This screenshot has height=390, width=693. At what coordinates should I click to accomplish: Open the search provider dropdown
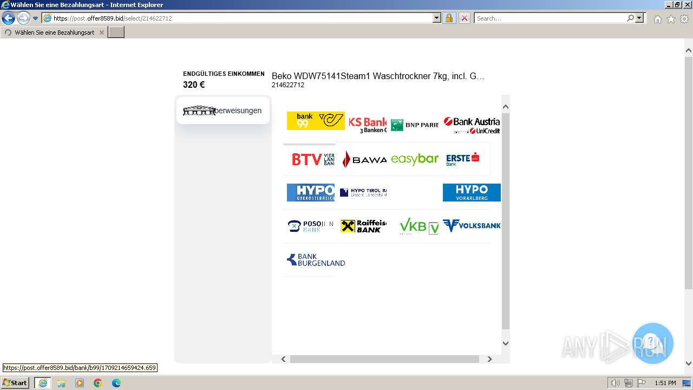[640, 18]
